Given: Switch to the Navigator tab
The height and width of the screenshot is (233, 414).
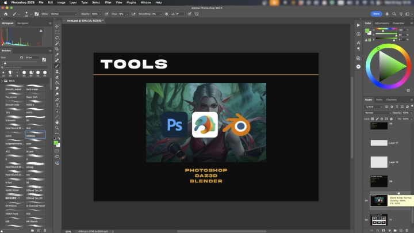Looking at the screenshot, I should point(23,23).
